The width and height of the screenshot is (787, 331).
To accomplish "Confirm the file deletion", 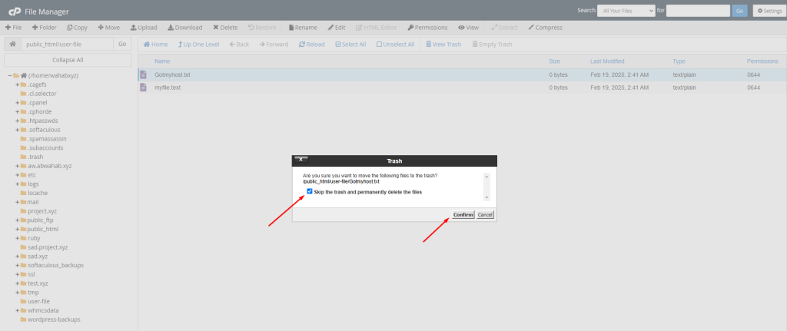I will 463,214.
